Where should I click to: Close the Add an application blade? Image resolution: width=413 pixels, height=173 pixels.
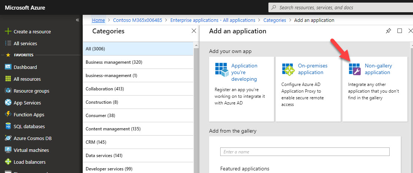[x=410, y=31]
